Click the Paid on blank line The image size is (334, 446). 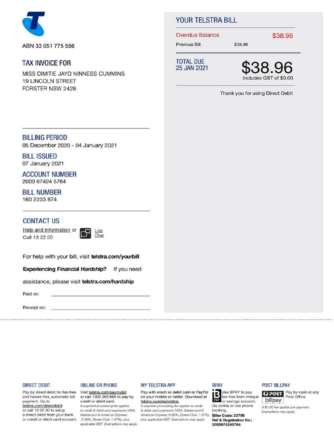[x=100, y=296]
